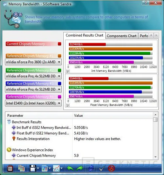Click the Current Chipset/Memory row diamond icon
The image size is (164, 175).
14,155
